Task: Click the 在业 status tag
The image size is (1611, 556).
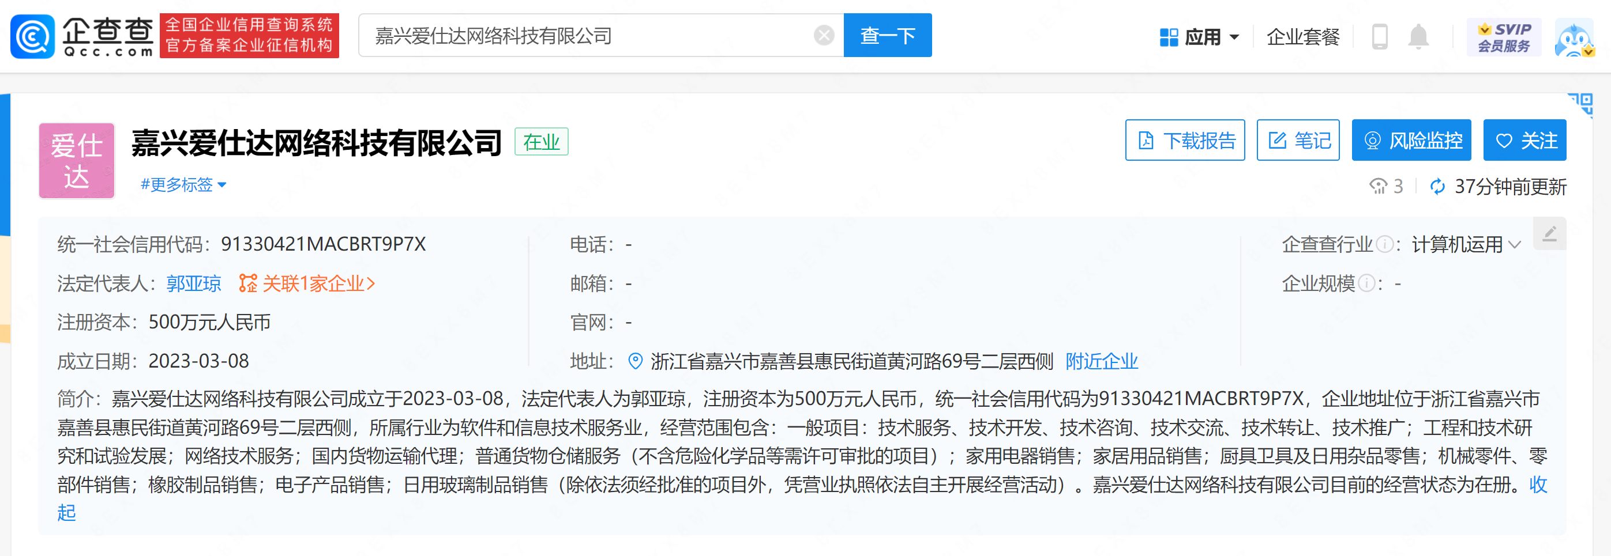Action: tap(542, 142)
